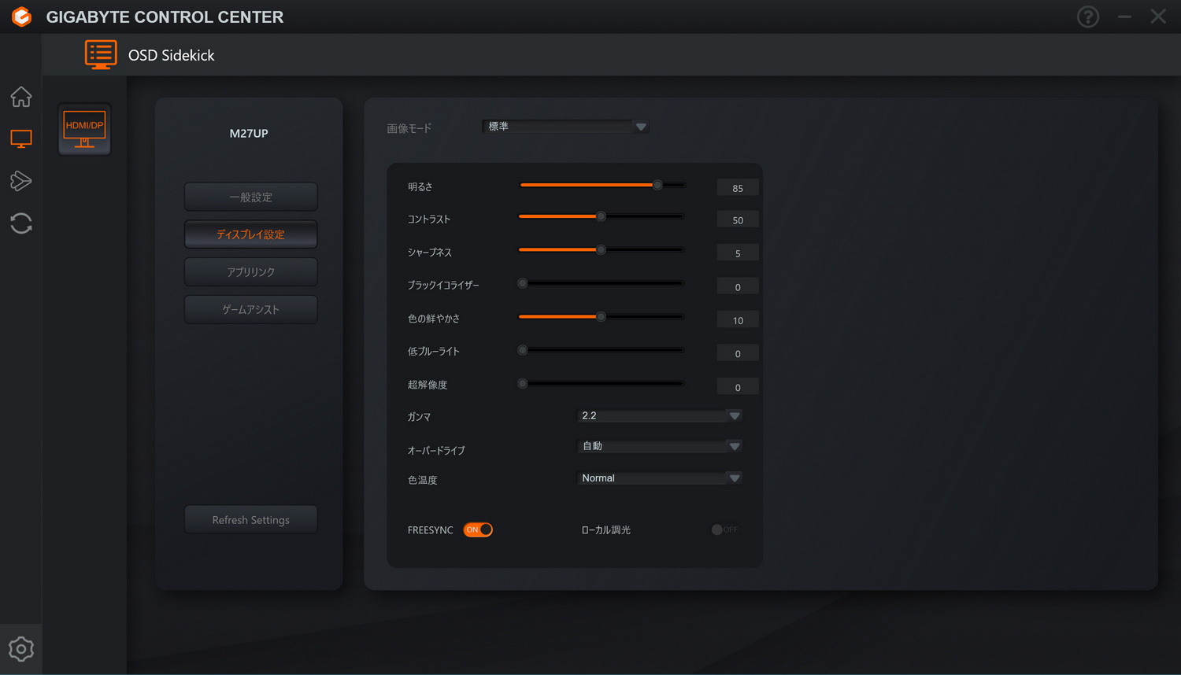1181x675 pixels.
Task: Click the 超解像度 slider handle
Action: point(522,384)
